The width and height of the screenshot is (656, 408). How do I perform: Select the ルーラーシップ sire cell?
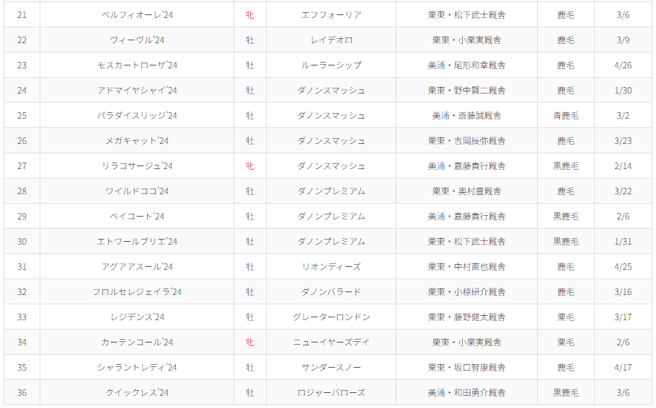(x=331, y=65)
